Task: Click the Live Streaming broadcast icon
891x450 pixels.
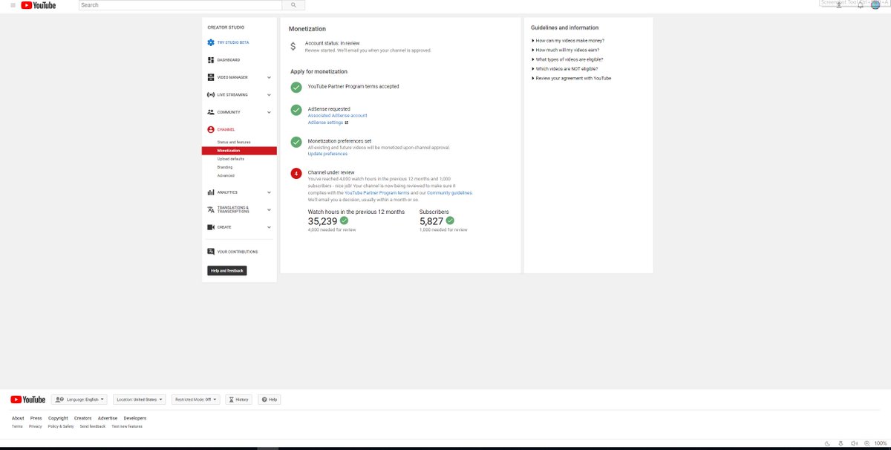Action: [x=211, y=95]
